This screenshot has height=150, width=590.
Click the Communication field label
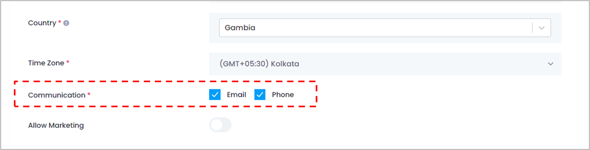57,95
